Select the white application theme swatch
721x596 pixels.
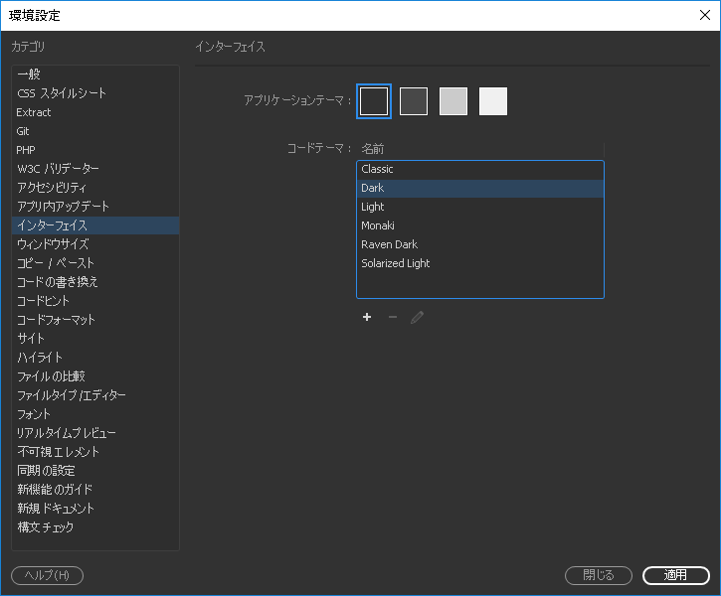coord(493,101)
